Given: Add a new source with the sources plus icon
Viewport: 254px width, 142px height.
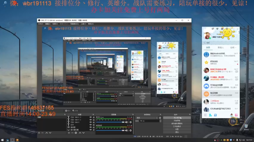Looking at the screenshot, I should [x=69, y=133].
